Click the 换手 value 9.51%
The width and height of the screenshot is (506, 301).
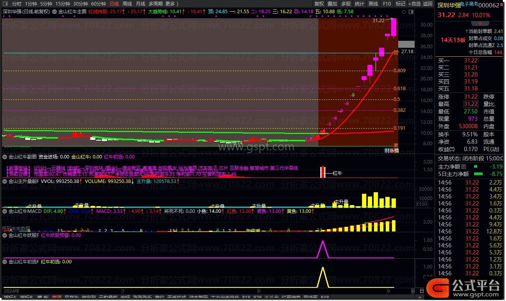[x=469, y=134]
